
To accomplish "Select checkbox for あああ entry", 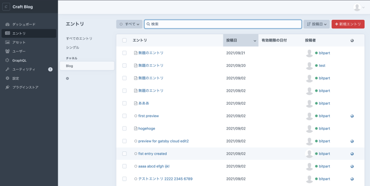I will click(x=124, y=103).
